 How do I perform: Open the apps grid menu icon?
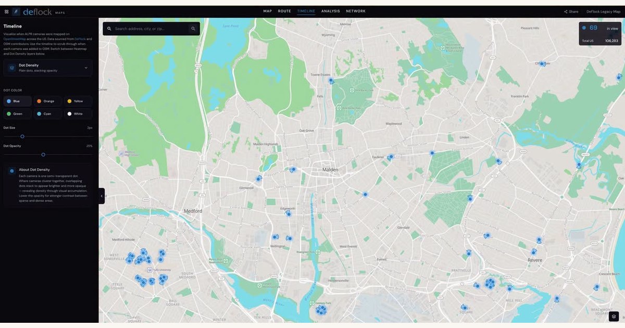coord(6,11)
